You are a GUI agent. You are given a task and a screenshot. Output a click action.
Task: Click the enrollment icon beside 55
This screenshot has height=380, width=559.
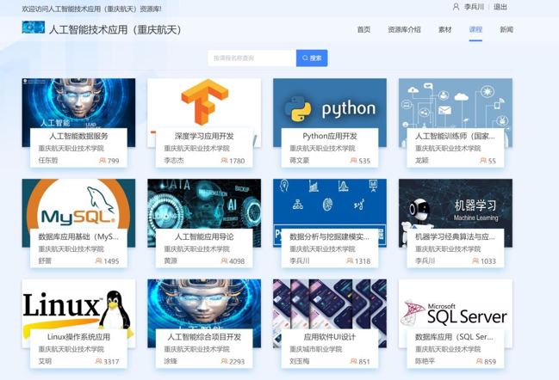tap(483, 161)
